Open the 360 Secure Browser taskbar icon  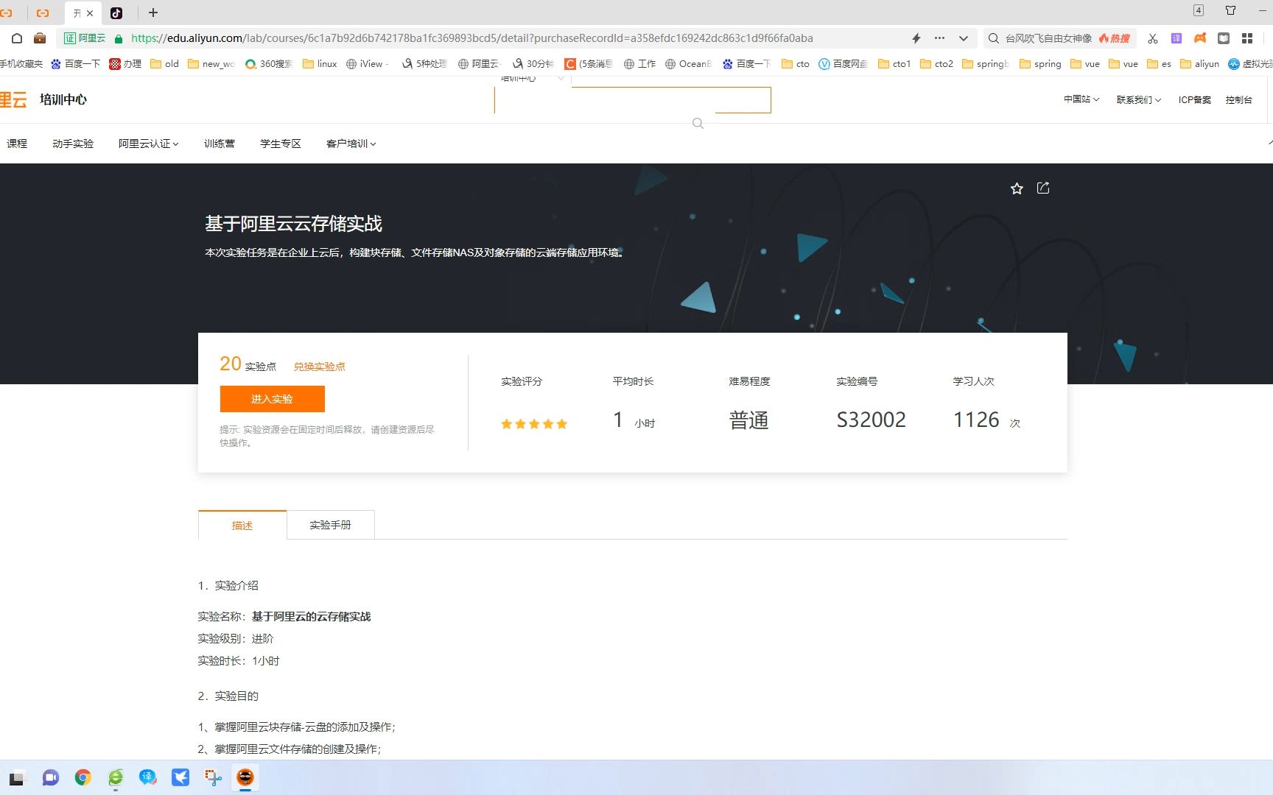click(116, 777)
